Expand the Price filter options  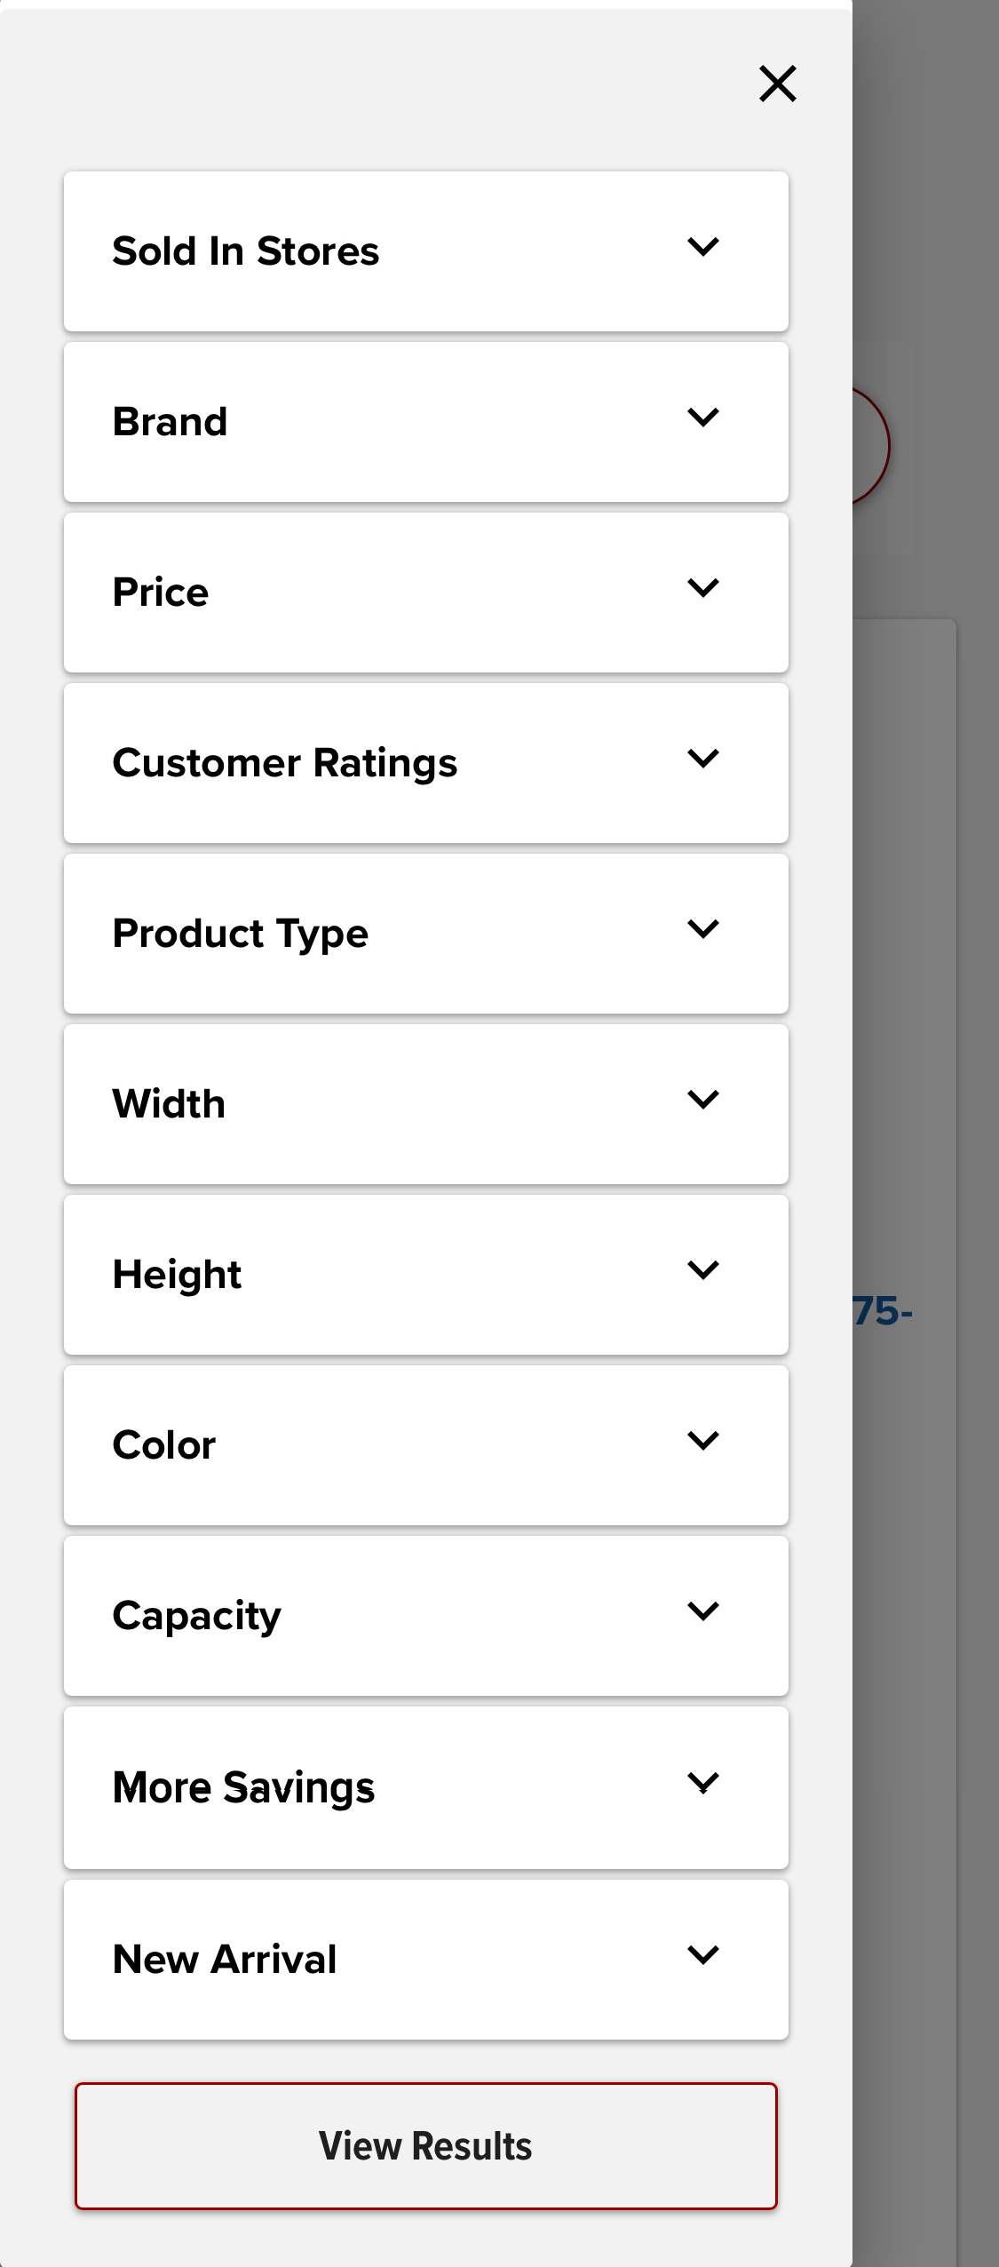pyautogui.click(x=426, y=592)
